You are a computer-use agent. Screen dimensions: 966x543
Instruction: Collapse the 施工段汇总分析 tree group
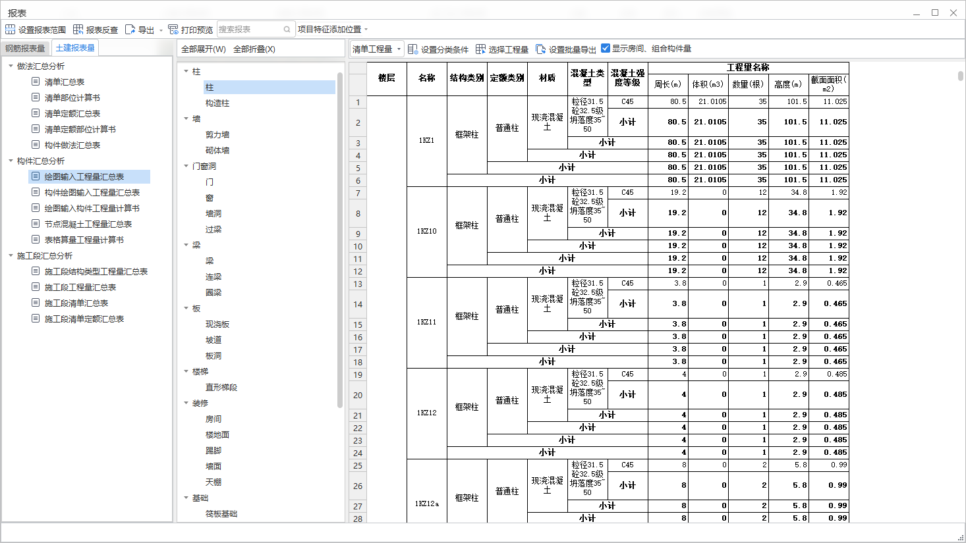point(11,255)
